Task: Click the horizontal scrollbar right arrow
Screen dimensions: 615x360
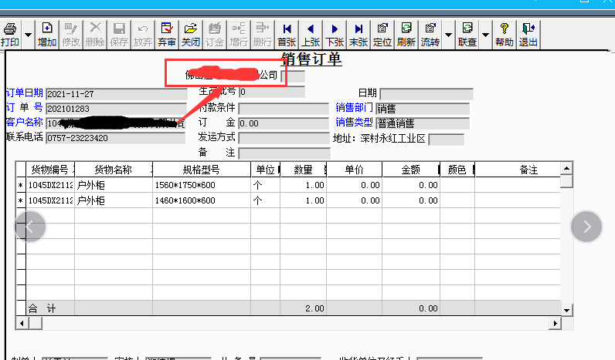Action: point(555,323)
